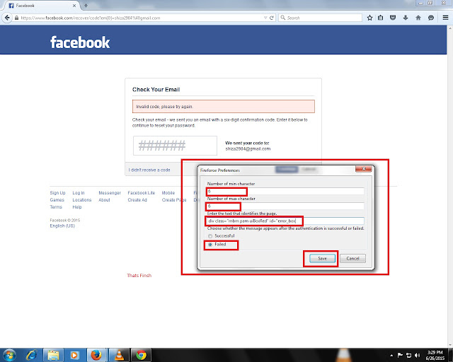
Task: Open Windows Media Player taskbar icon
Action: click(x=74, y=355)
